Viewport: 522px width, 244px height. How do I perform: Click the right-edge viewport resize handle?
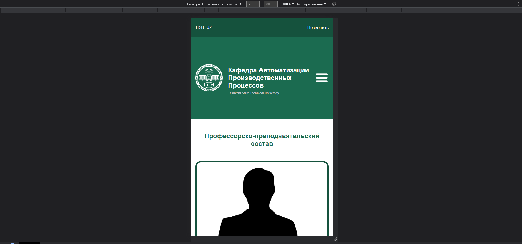coord(335,127)
